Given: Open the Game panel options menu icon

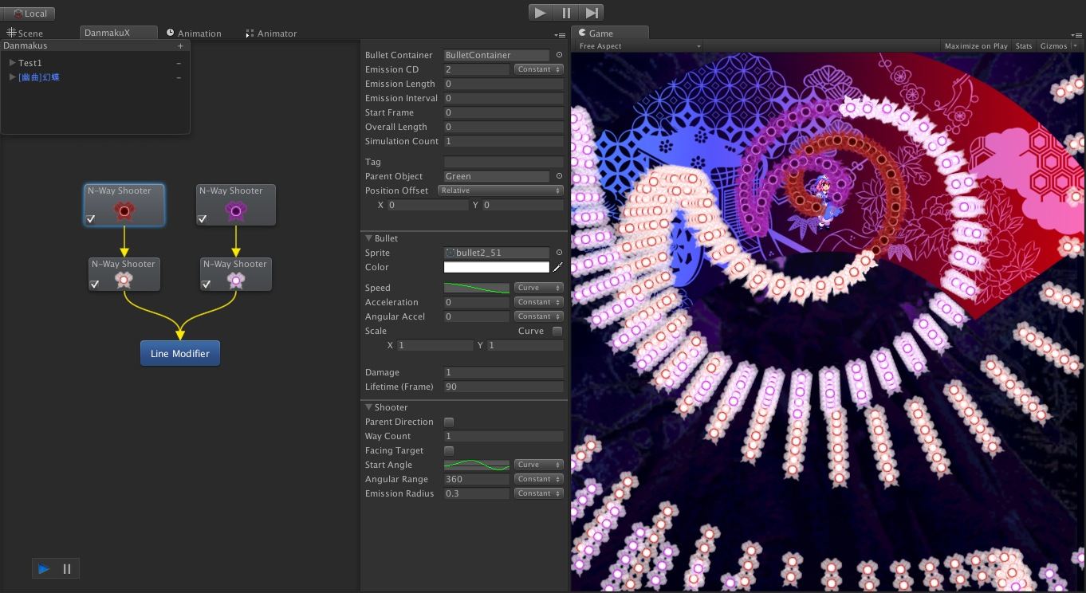Looking at the screenshot, I should (x=1078, y=35).
